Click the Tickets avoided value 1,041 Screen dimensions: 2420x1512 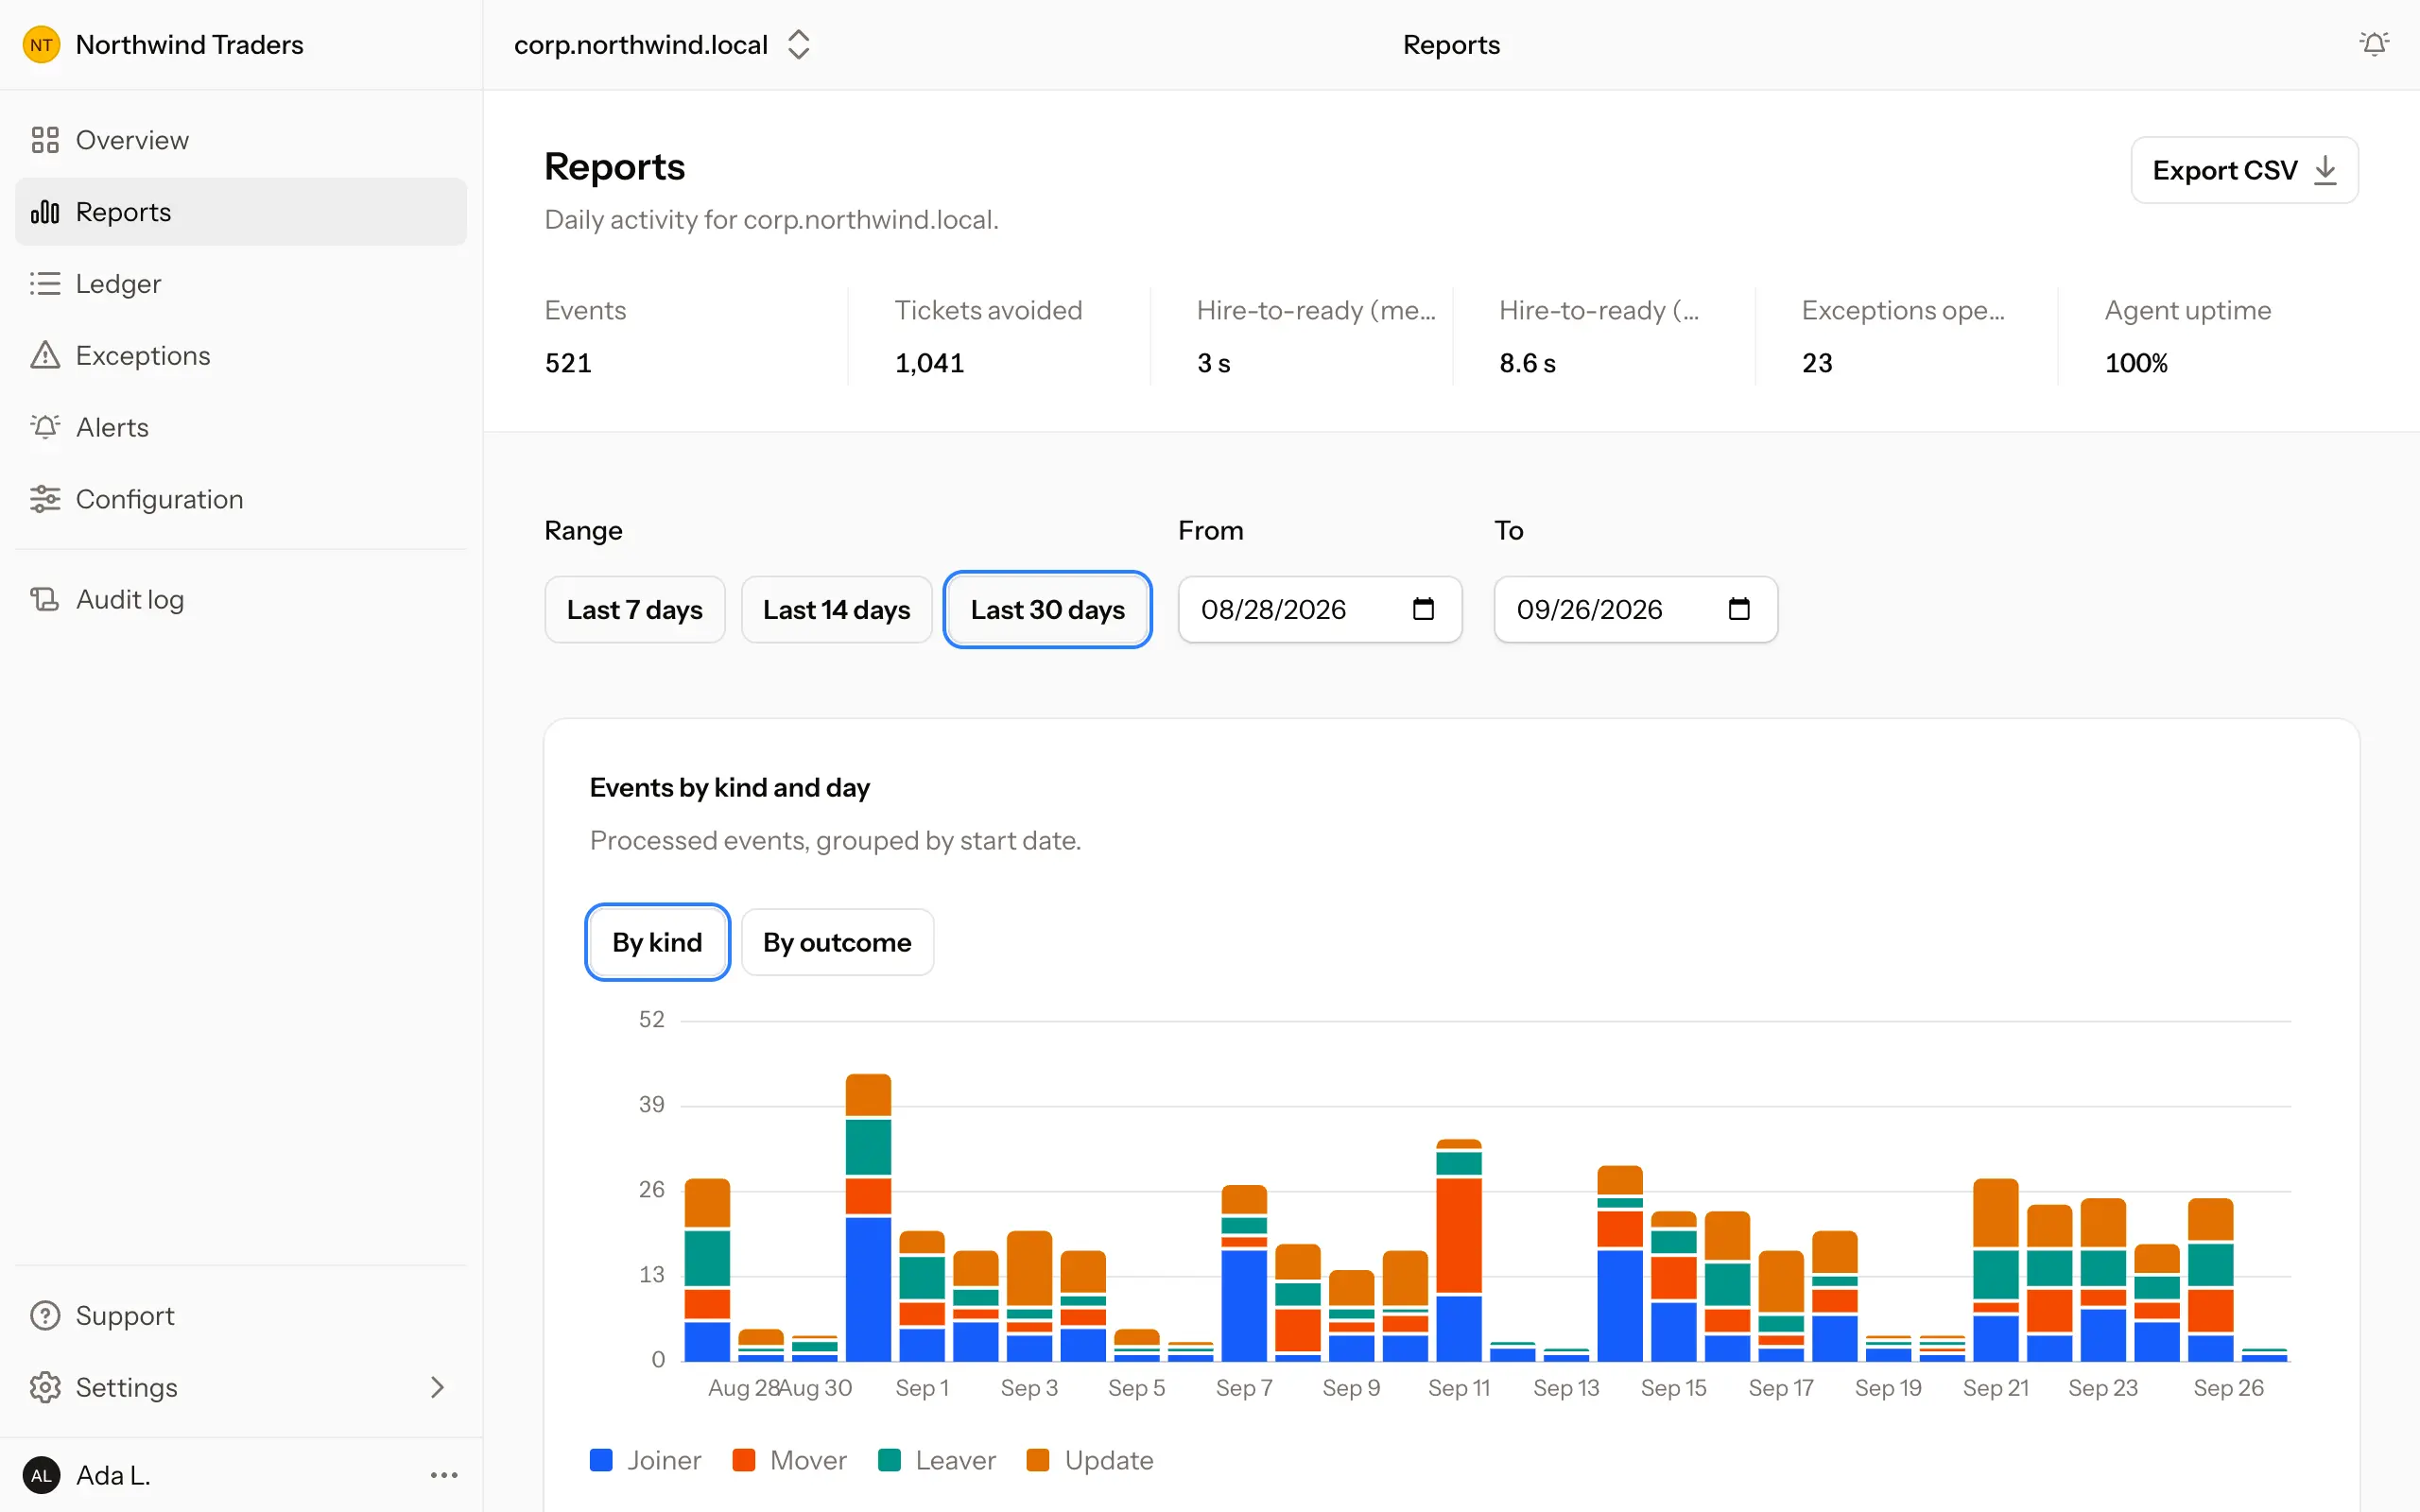[x=930, y=363]
